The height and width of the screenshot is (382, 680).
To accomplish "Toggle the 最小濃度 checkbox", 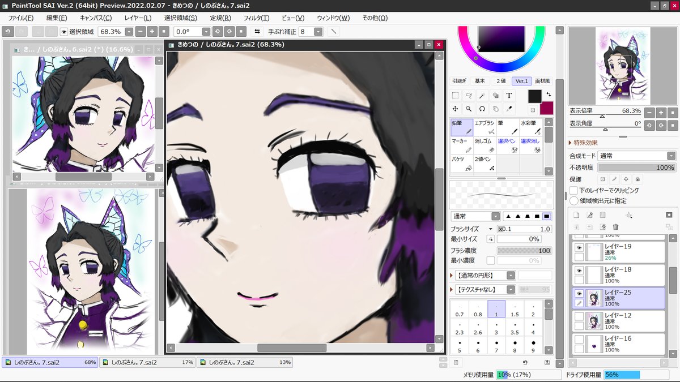I will point(491,260).
